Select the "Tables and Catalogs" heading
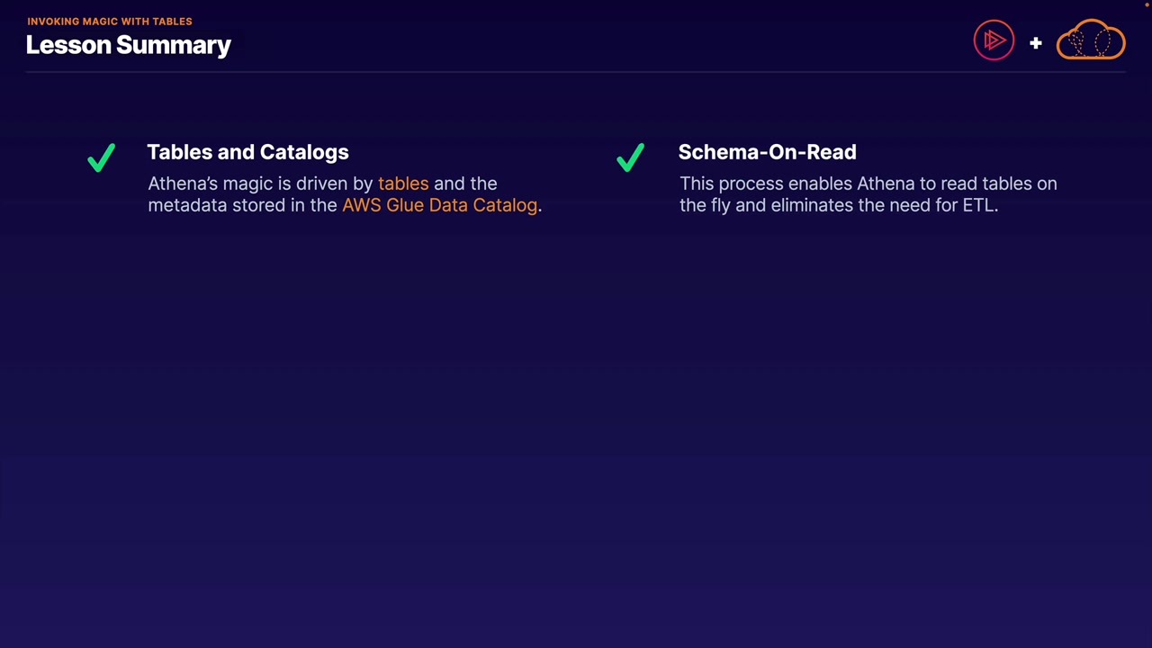The image size is (1152, 648). point(247,152)
